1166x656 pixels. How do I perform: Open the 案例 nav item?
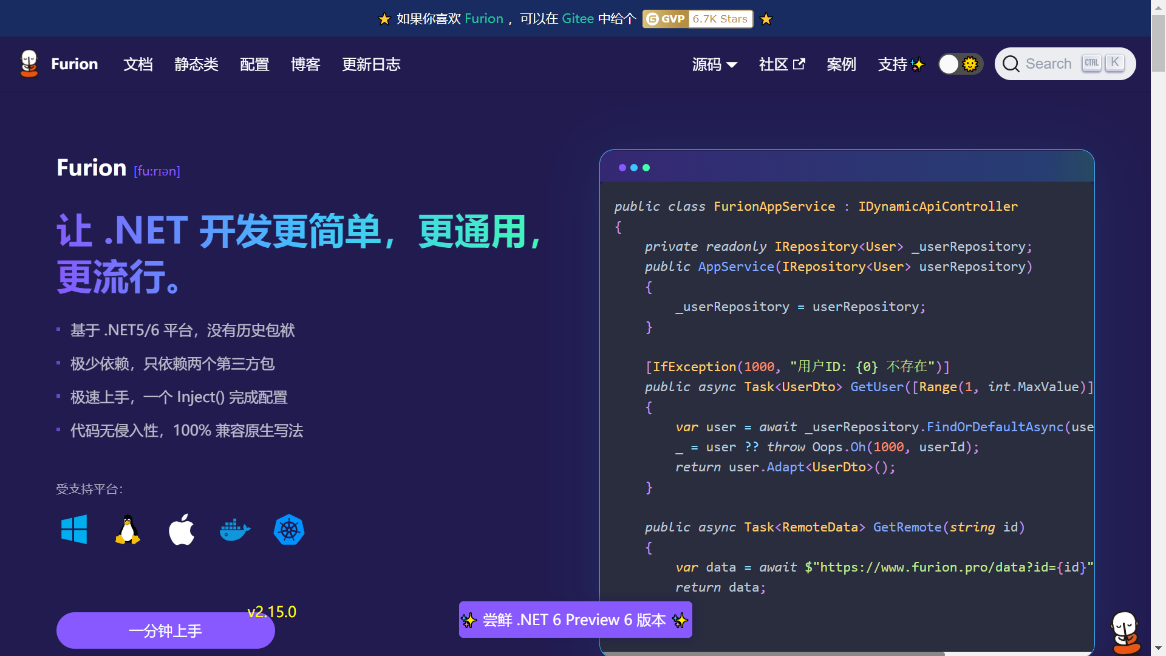pyautogui.click(x=841, y=64)
